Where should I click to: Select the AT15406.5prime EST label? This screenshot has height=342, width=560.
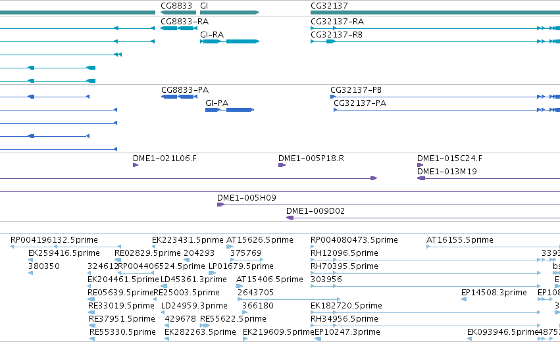(270, 280)
